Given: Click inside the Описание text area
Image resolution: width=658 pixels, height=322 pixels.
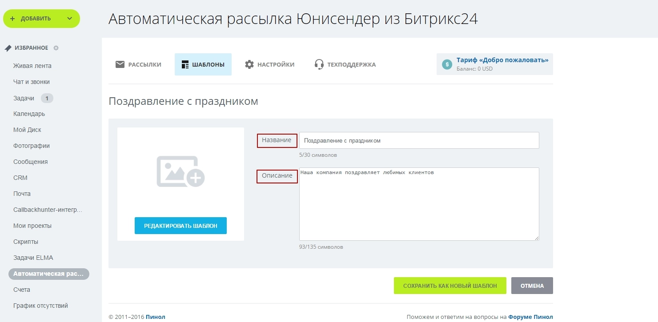Looking at the screenshot, I should 419,204.
